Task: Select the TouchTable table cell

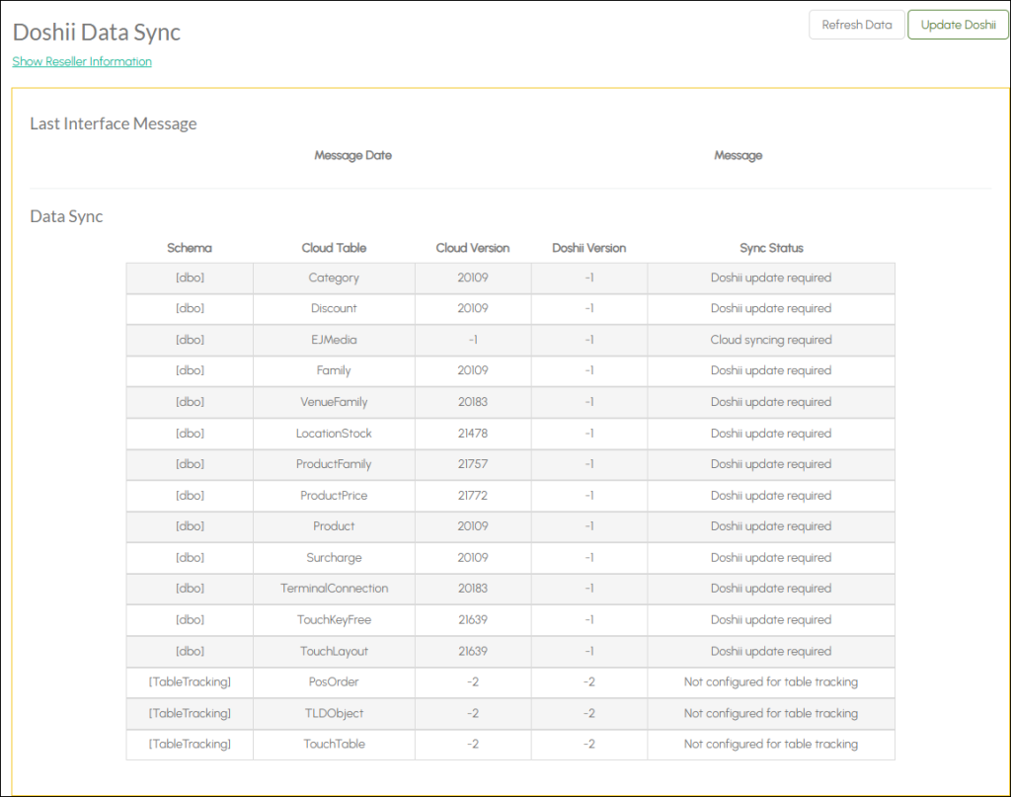Action: 334,744
